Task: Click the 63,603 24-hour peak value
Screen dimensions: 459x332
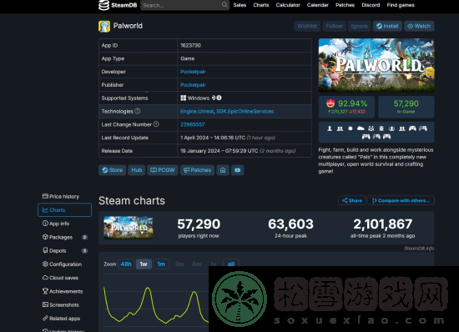Action: pos(290,224)
